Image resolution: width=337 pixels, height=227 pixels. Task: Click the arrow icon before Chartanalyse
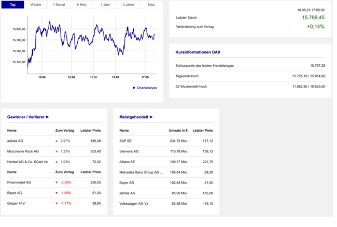click(x=134, y=88)
